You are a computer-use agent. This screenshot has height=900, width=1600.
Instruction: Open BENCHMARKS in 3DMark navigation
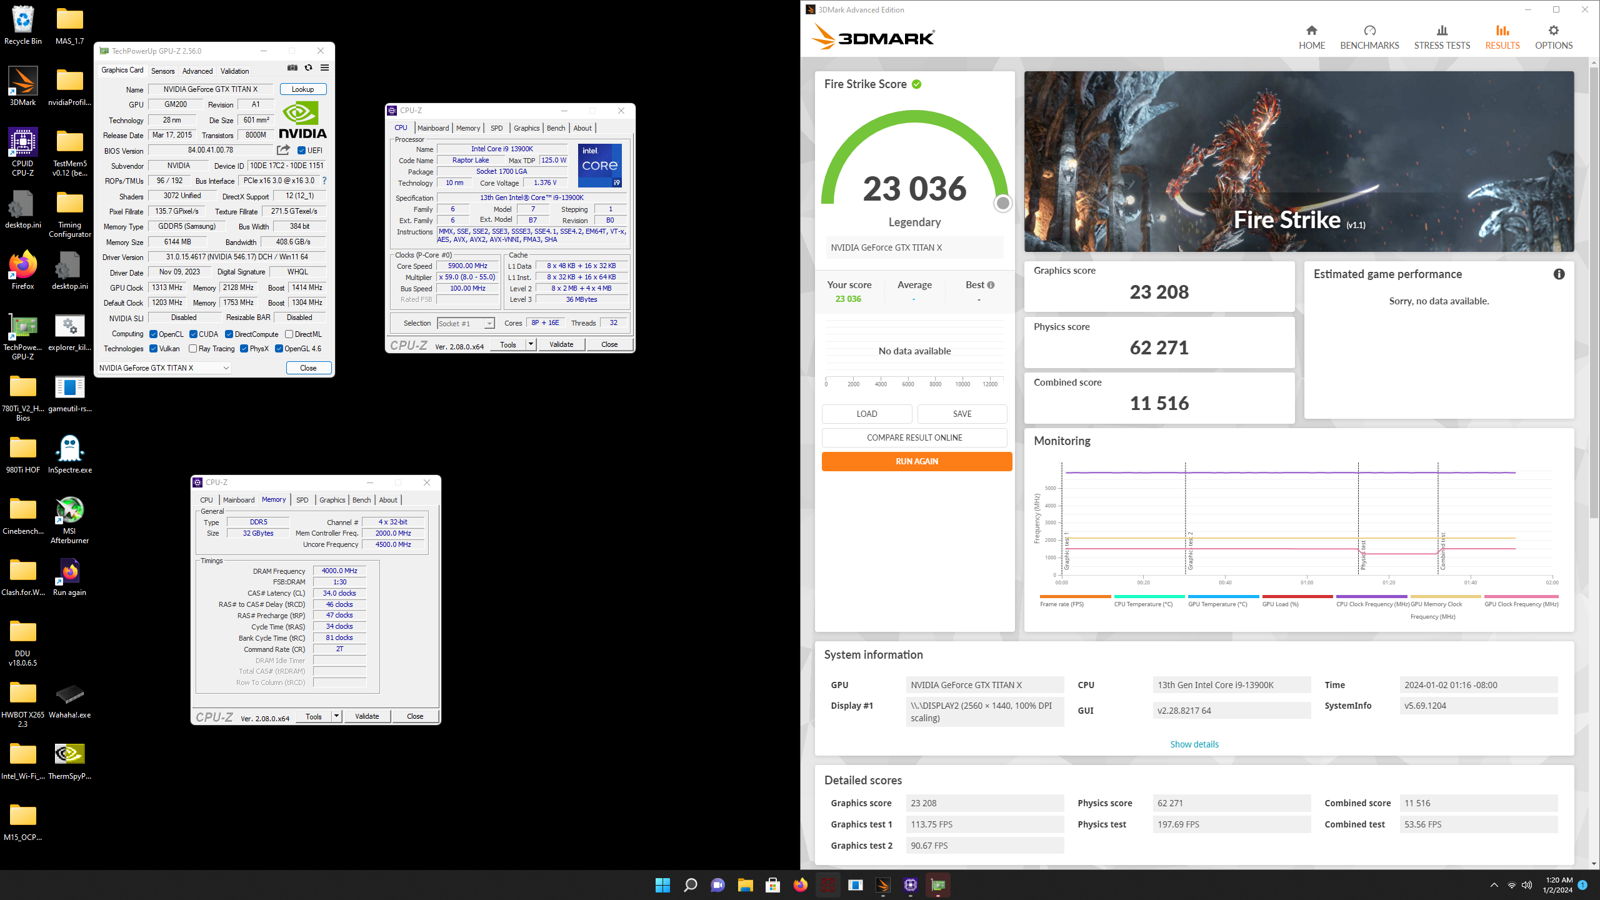(x=1369, y=37)
